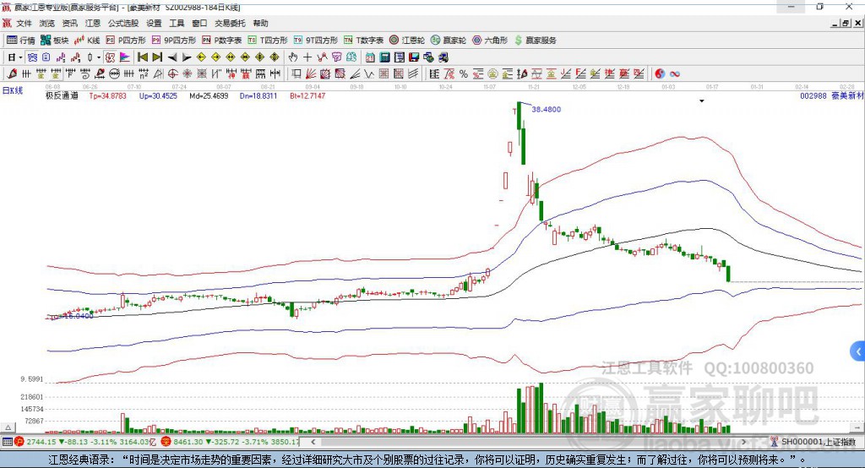Open the calendar date icon
This screenshot has width=865, height=468.
pos(370,57)
